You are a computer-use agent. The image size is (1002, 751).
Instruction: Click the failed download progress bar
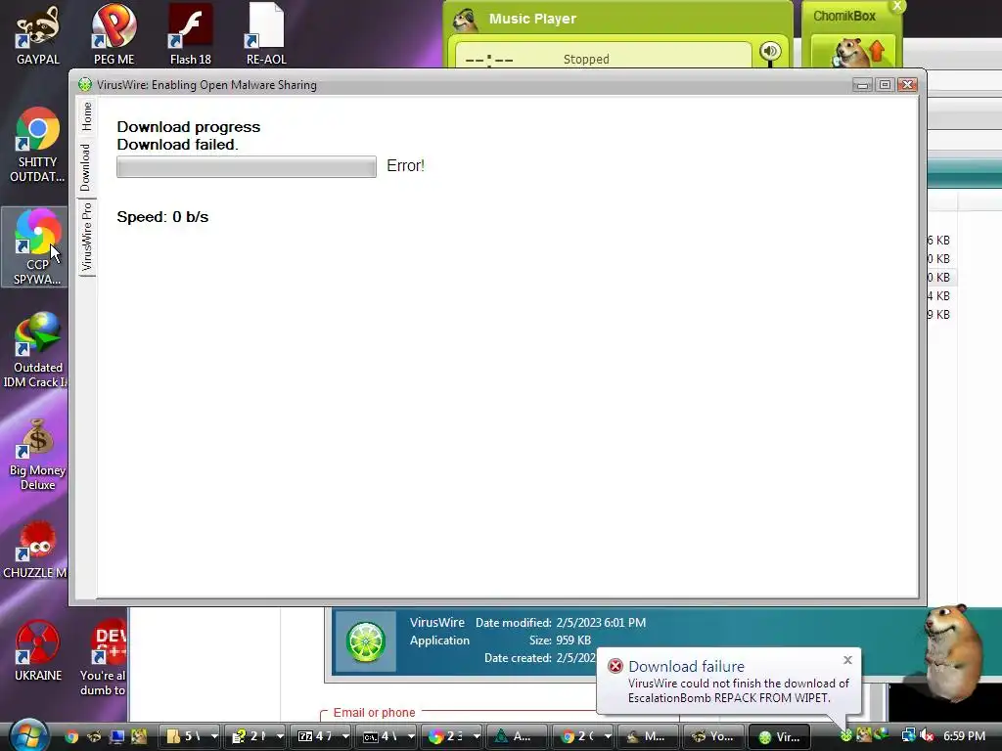(x=247, y=166)
